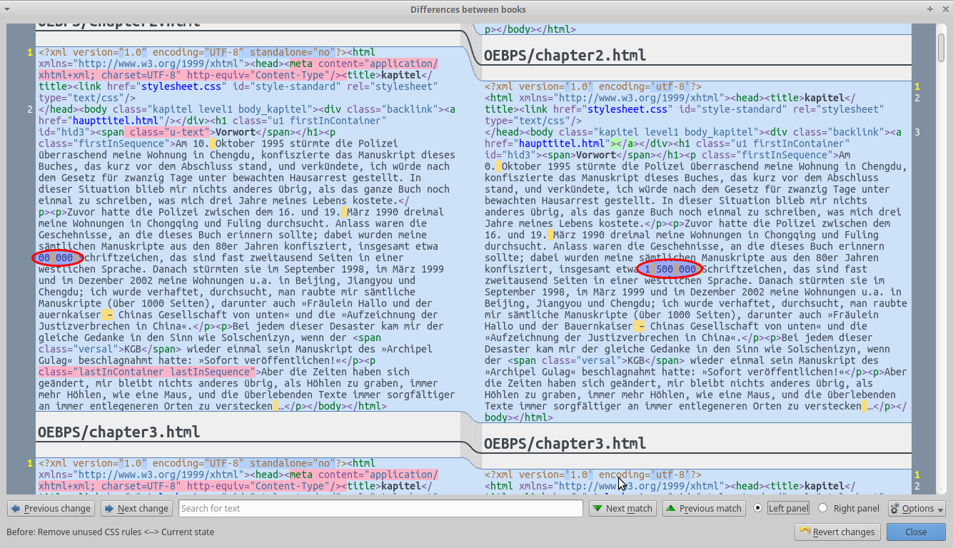Image resolution: width=953 pixels, height=548 pixels.
Task: Close the differences dialog
Action: [916, 532]
